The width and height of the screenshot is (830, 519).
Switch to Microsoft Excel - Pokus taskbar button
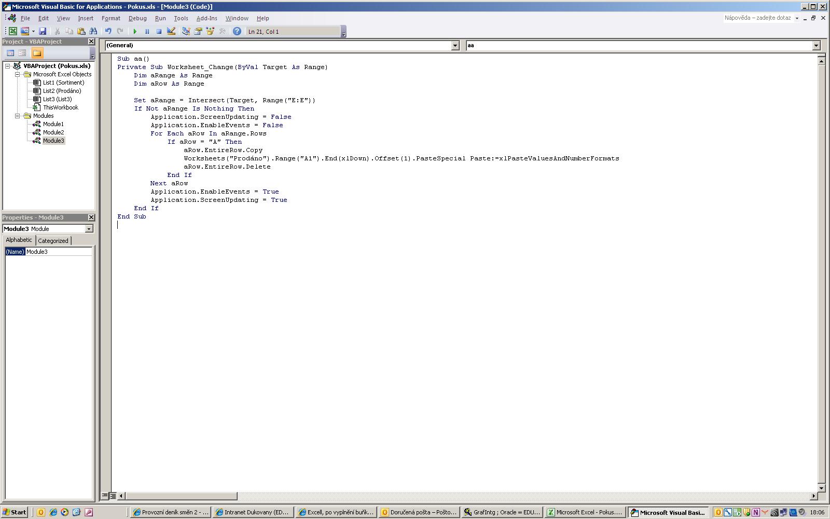(585, 512)
